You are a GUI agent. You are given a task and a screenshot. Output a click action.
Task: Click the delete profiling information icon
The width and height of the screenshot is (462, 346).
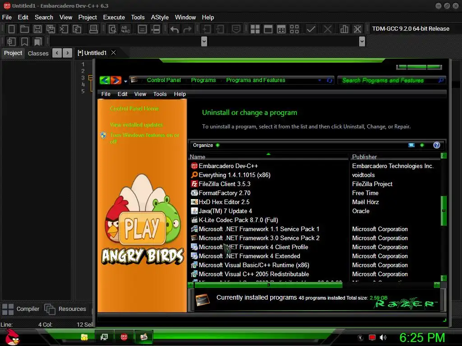click(x=357, y=29)
